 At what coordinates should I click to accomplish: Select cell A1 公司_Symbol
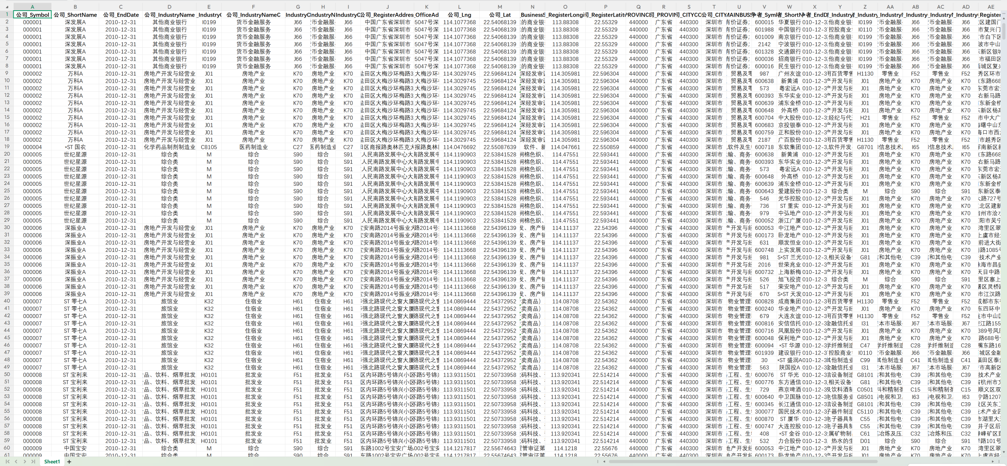pos(32,15)
